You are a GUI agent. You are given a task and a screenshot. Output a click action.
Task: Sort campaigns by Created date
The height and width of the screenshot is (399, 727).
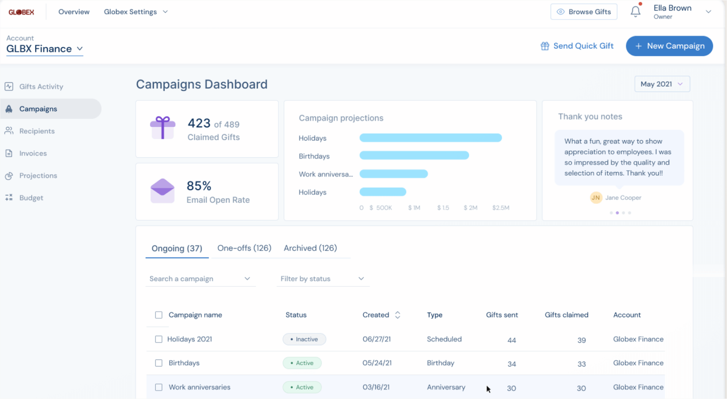[x=398, y=315]
